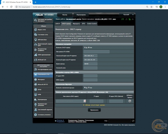Screen dimensions: 168x134
Task: Switch to Маршруты tab
Action: pos(76,24)
